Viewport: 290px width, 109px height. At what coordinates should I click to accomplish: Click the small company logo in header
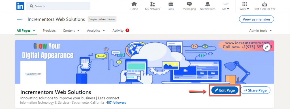tap(20, 19)
